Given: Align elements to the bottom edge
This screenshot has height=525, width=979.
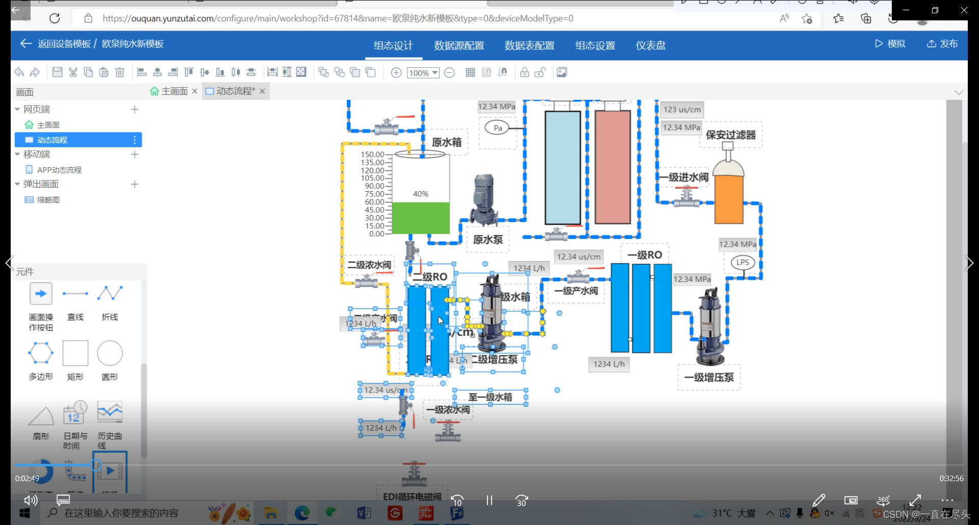Looking at the screenshot, I should click(220, 72).
